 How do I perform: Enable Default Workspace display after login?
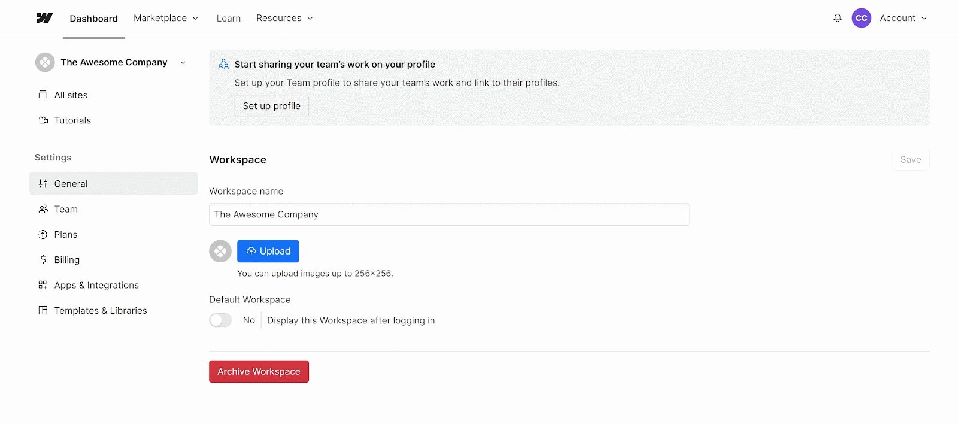pos(220,320)
